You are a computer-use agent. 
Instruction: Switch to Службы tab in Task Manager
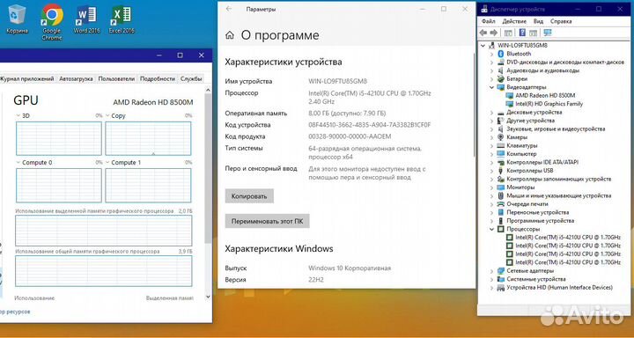click(191, 79)
